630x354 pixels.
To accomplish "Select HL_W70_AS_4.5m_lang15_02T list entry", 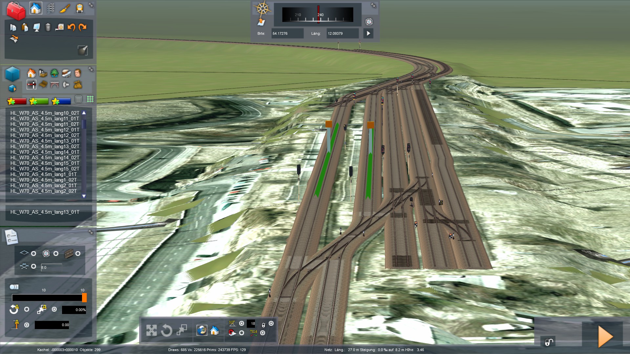I will 45,169.
